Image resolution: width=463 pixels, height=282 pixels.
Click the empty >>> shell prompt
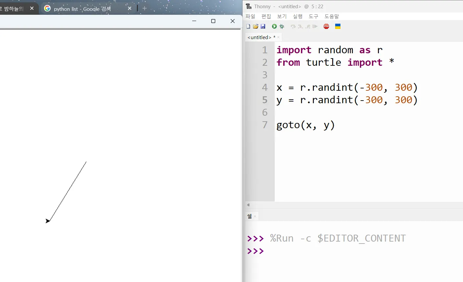coord(256,251)
